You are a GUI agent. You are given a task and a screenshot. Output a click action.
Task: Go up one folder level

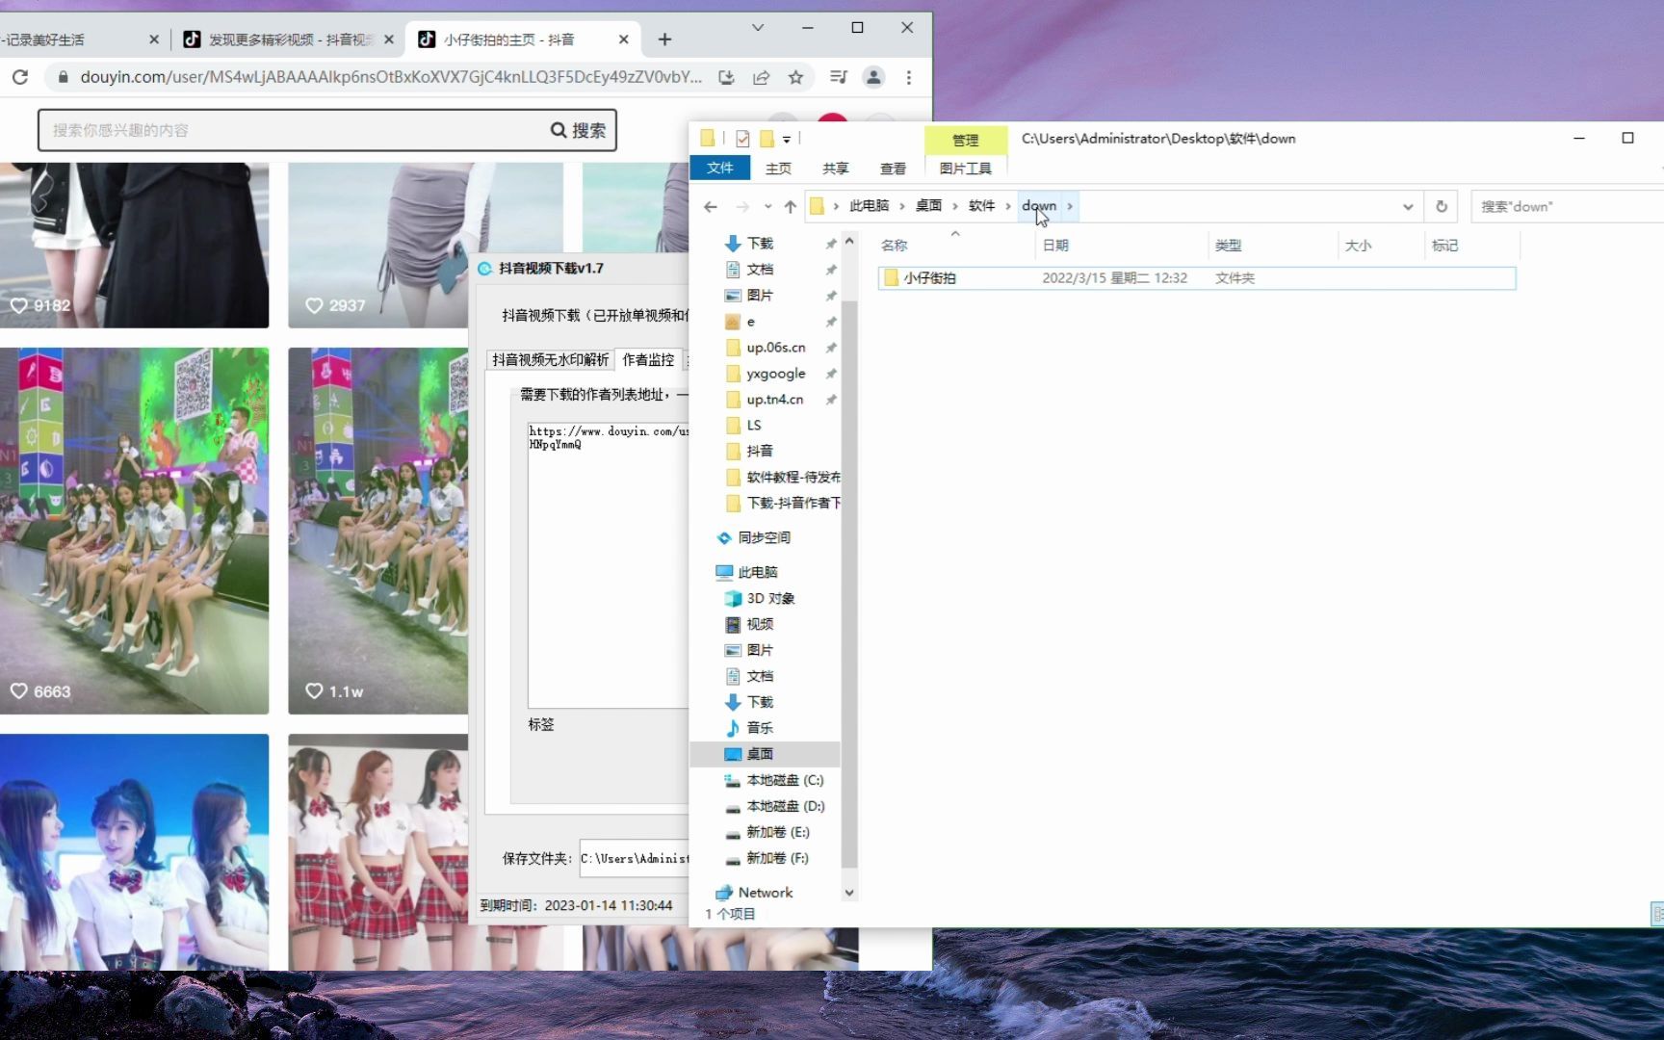790,206
